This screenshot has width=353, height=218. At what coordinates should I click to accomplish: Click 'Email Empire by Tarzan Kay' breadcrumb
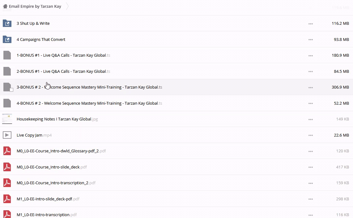point(35,6)
